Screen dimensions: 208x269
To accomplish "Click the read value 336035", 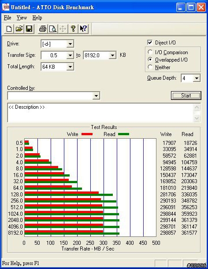I will (189, 194).
